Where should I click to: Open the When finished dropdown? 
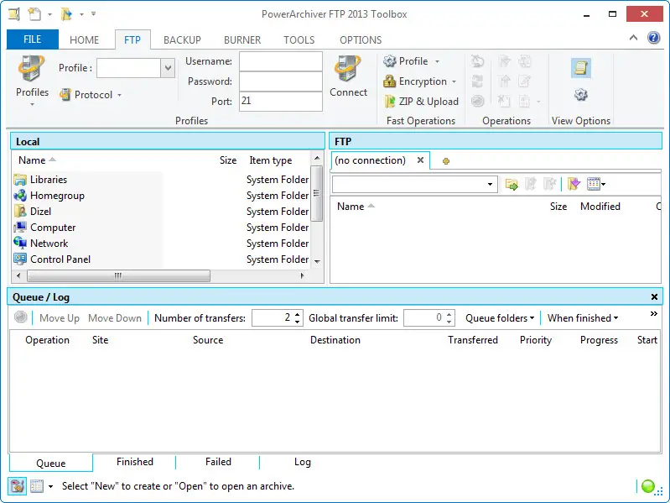click(583, 317)
